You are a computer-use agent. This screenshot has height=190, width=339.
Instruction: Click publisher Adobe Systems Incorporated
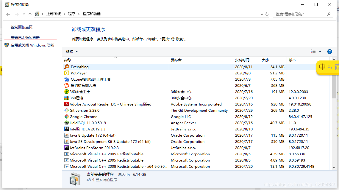[x=196, y=104]
